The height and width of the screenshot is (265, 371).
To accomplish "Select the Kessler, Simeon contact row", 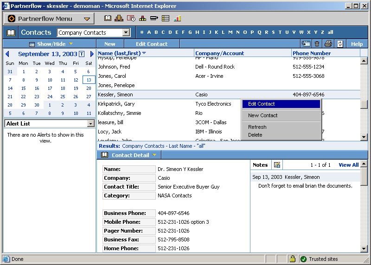I will pyautogui.click(x=229, y=95).
